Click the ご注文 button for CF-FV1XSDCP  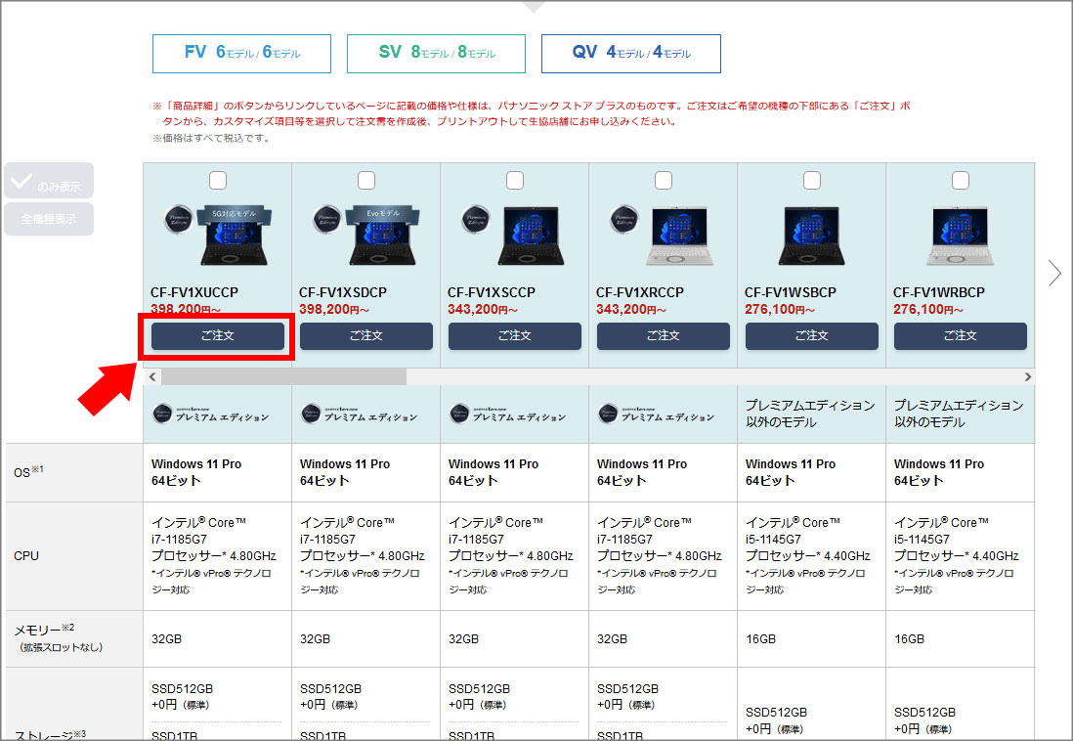(x=366, y=336)
